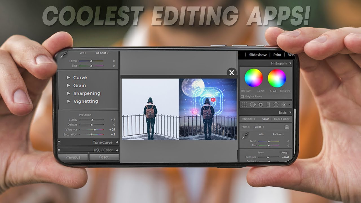Screen dimensions: 361x203
Task: Select the Radial Filter tool
Action: coord(276,105)
